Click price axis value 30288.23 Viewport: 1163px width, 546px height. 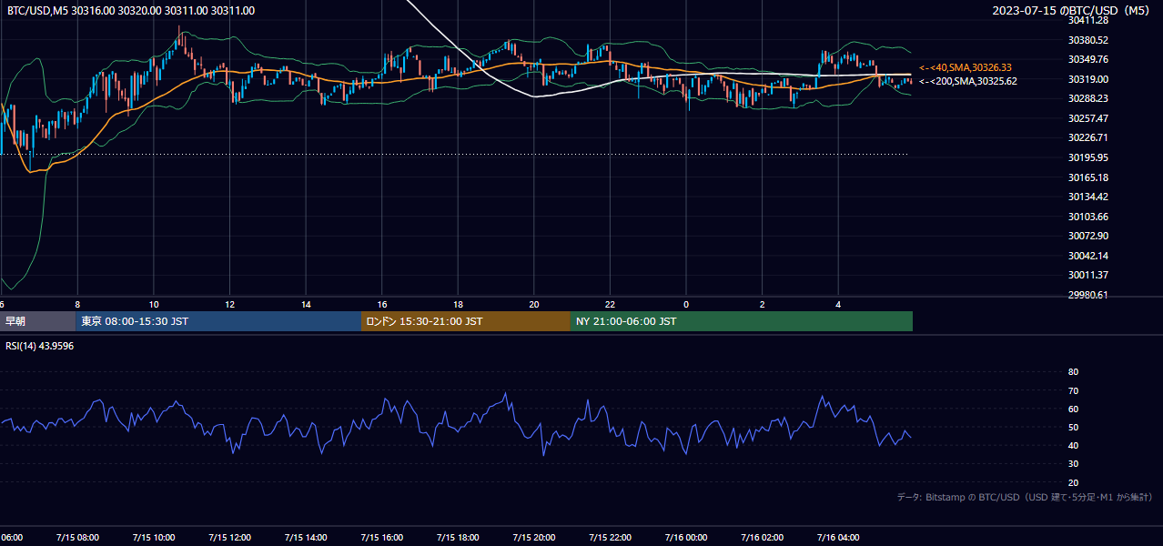(x=1087, y=98)
